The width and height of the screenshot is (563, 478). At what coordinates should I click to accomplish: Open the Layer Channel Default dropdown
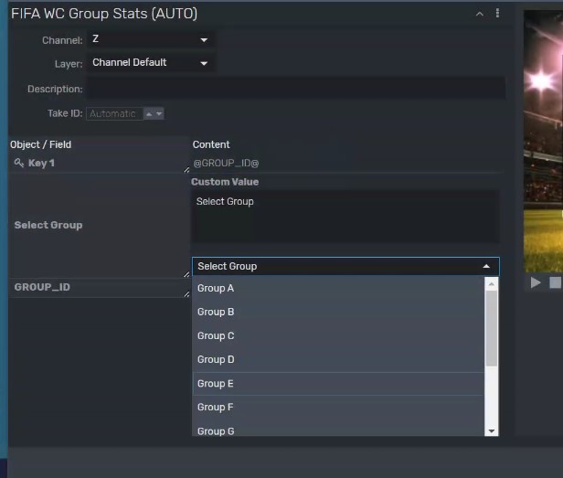pos(151,63)
